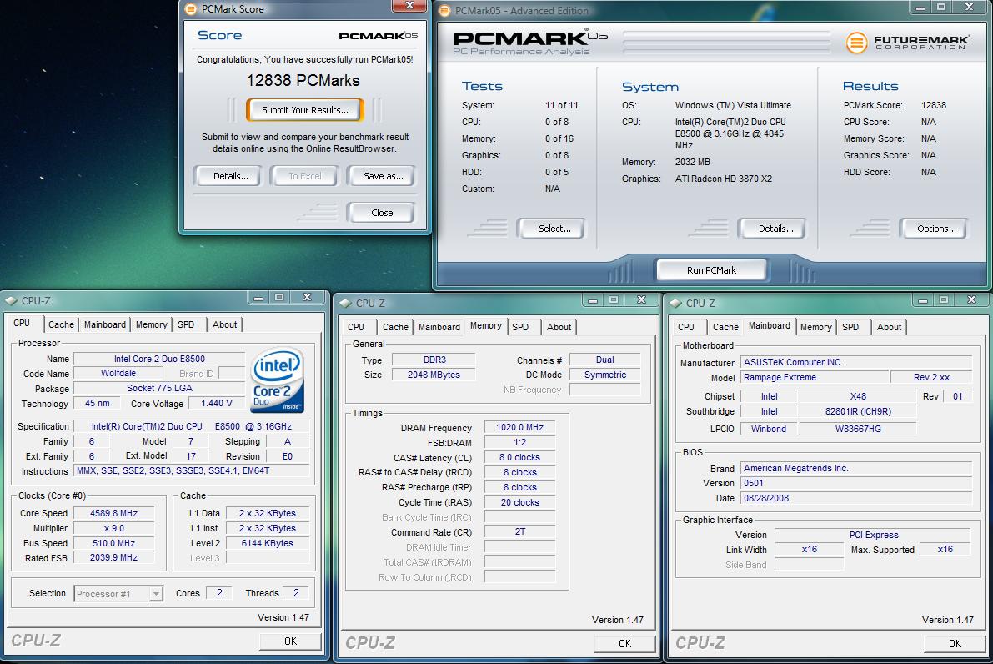Screen dimensions: 993x664
Task: Click memory Type value DDR3
Action: pos(434,360)
